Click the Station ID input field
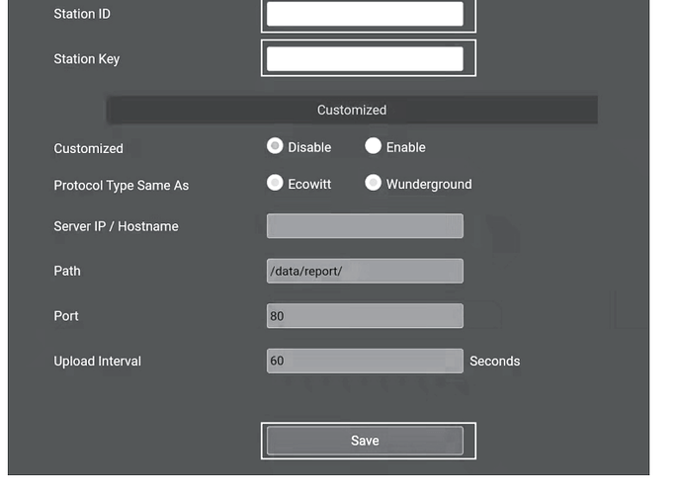The image size is (682, 489). (x=365, y=14)
